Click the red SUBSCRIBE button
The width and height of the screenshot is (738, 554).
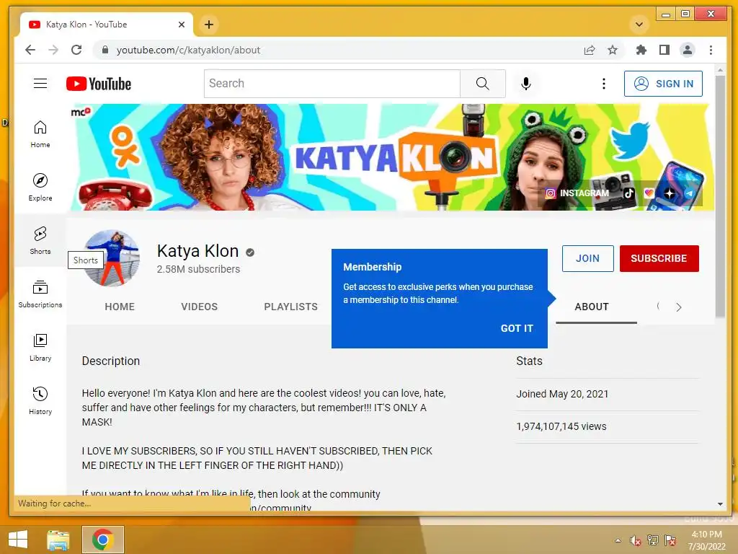(659, 258)
